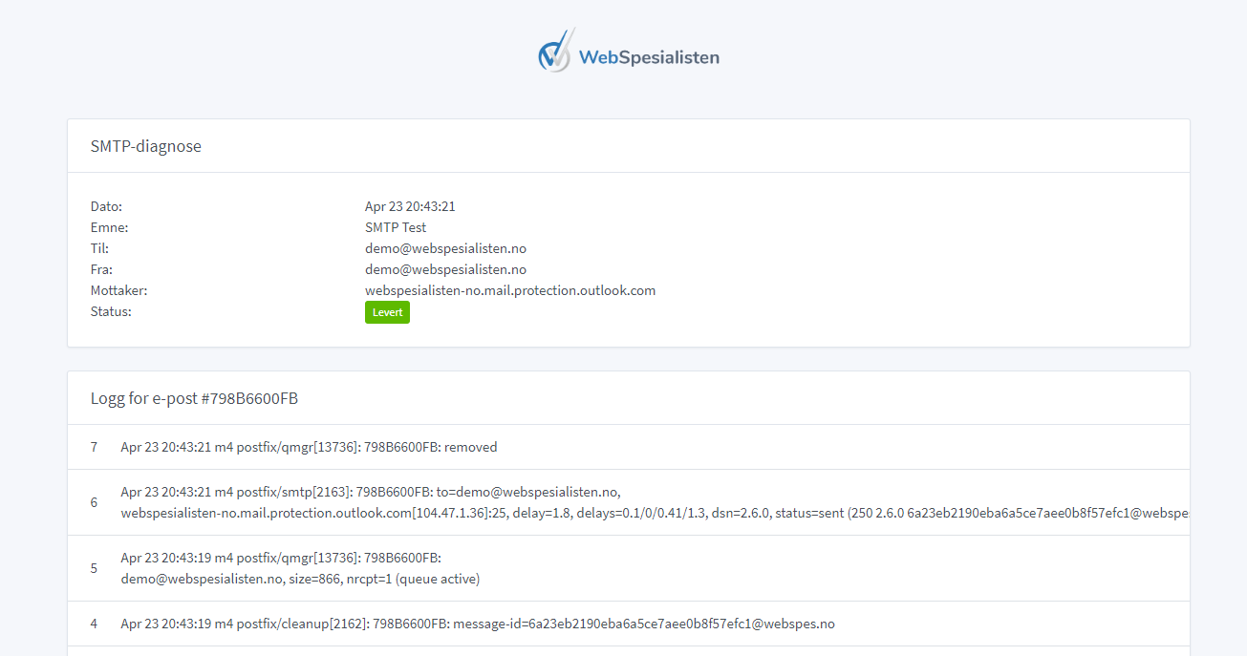
Task: Select log row number 7
Action: click(94, 447)
